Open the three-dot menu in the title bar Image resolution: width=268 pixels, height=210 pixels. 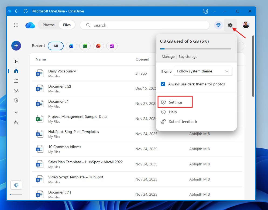point(214,11)
